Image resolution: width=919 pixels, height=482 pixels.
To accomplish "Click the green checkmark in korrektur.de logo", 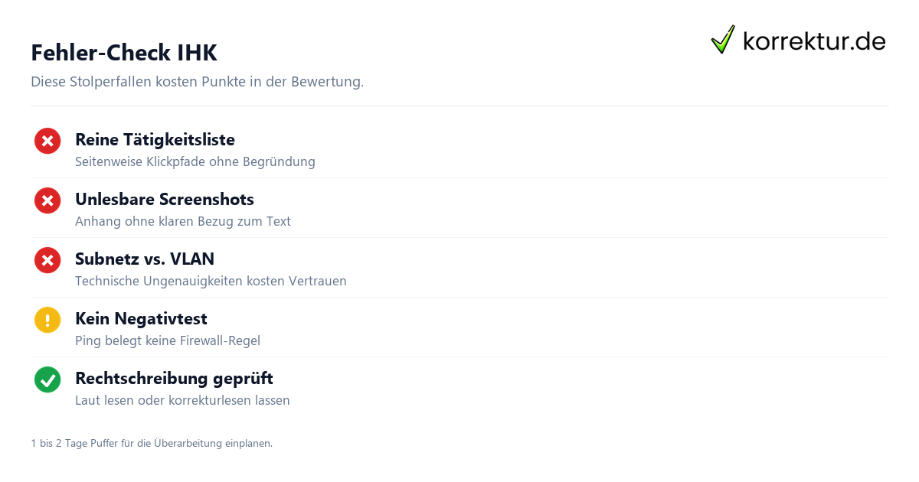I will (723, 40).
